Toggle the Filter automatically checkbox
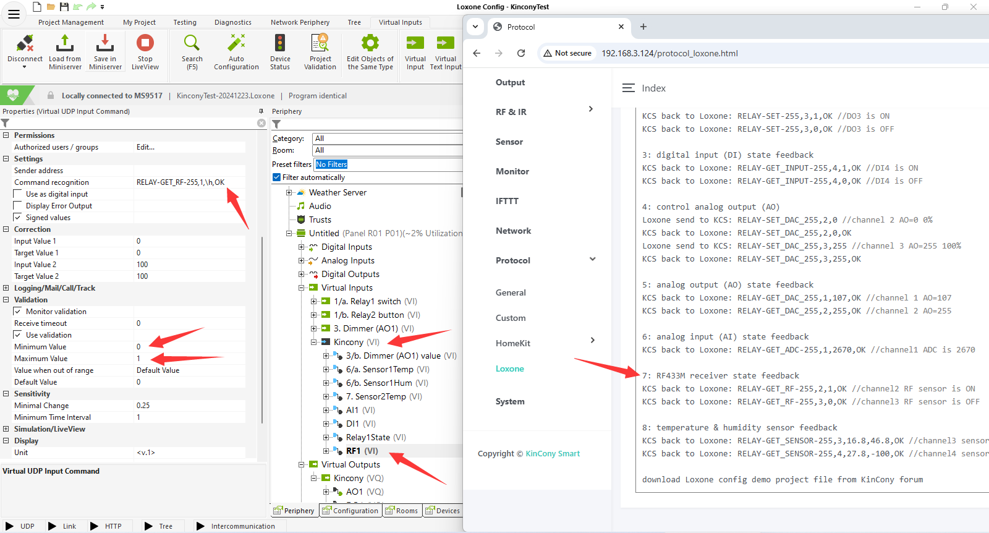Screen dimensions: 989x533 pyautogui.click(x=276, y=177)
